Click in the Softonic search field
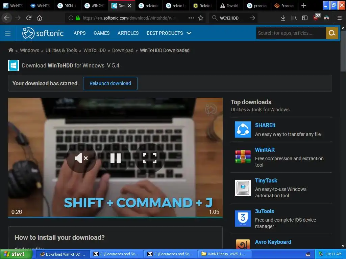Viewport: 346px width, 259px height. click(x=291, y=33)
